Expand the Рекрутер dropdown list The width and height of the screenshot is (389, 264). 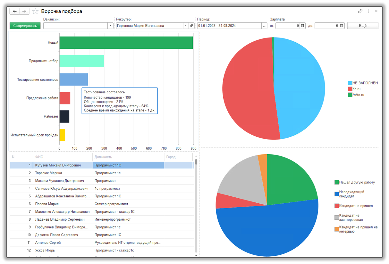coord(186,26)
